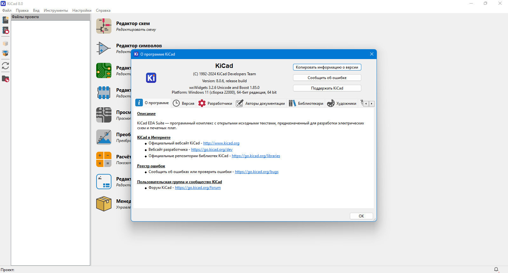
Task: Click the 'О программе KiCad' dialog title
Action: click(158, 54)
